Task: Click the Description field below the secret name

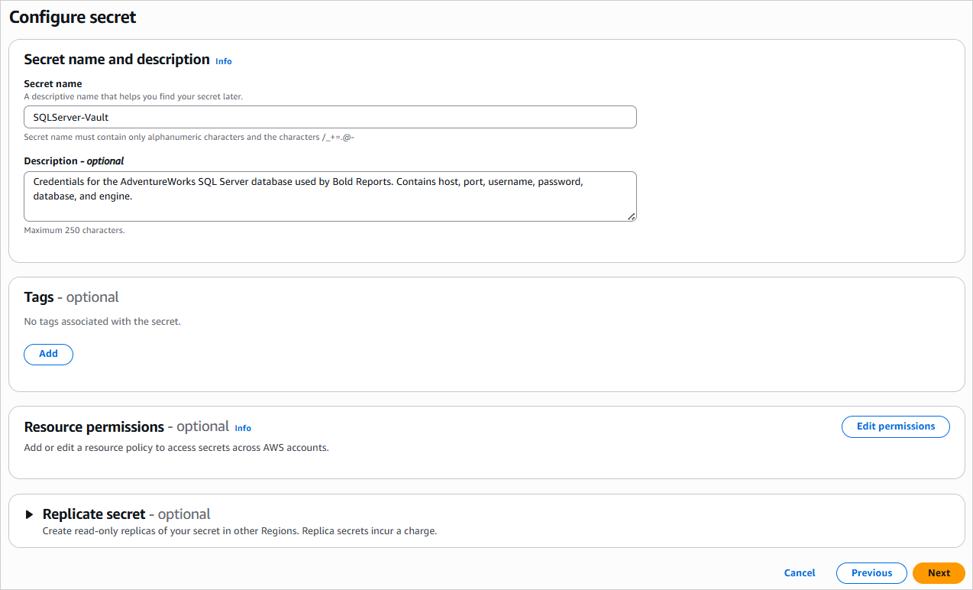Action: [x=330, y=196]
